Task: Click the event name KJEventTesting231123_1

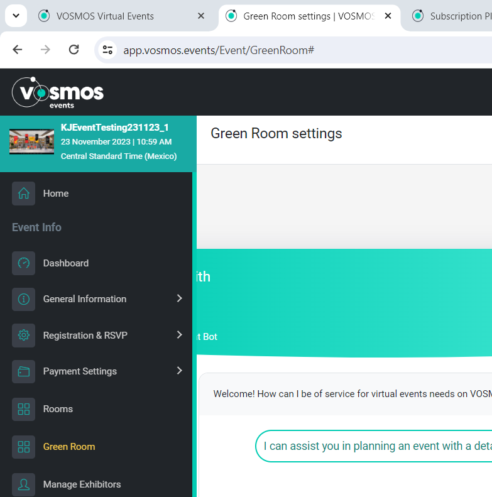Action: point(115,128)
